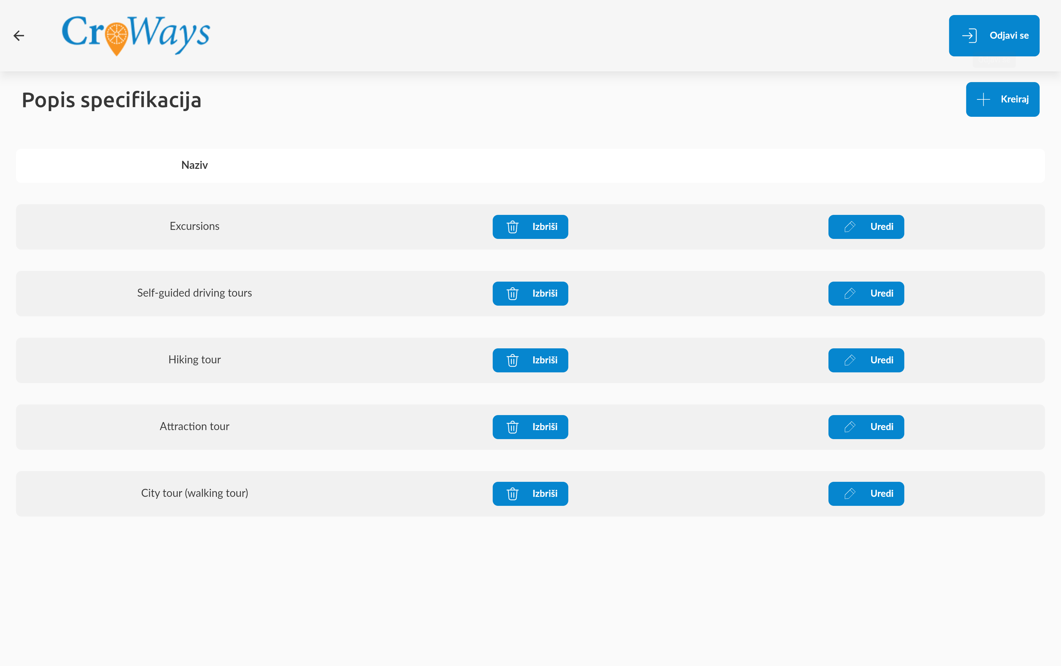Click pencil icon for Attraction tour
The width and height of the screenshot is (1061, 666).
pyautogui.click(x=849, y=427)
